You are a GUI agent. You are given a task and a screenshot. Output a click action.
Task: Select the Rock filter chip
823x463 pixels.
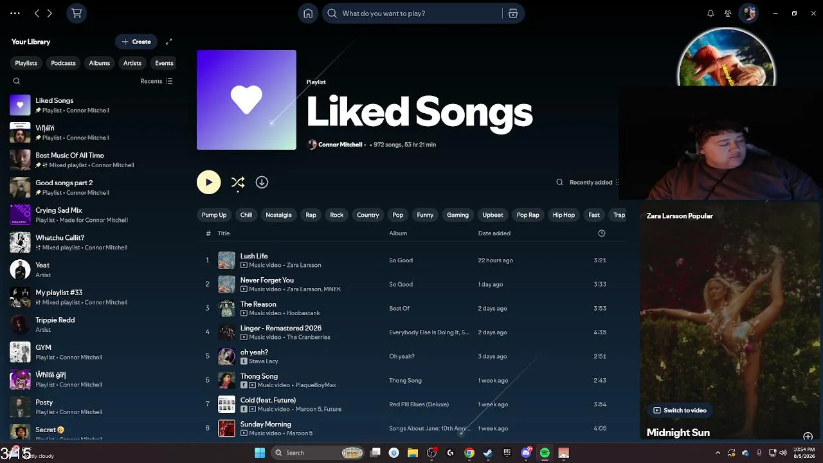click(337, 215)
